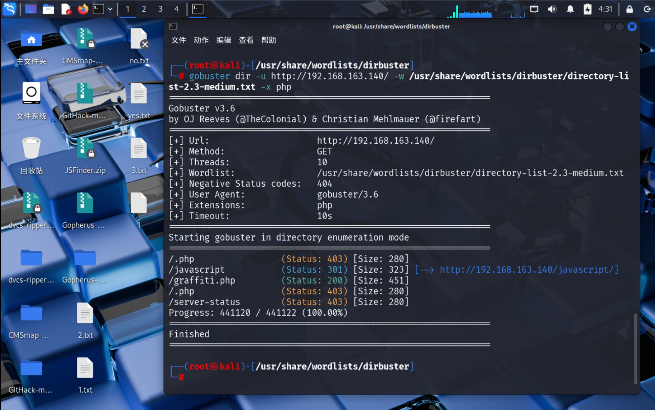Select the no.txt desktop file
Screen dimensions: 655x410
pos(139,46)
